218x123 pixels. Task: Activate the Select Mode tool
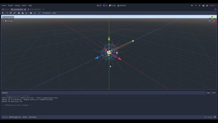[3, 13]
